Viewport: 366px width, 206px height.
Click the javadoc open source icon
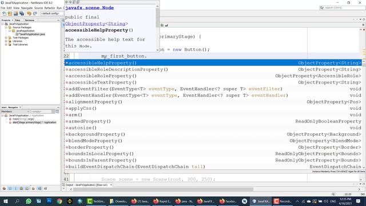(78, 2)
